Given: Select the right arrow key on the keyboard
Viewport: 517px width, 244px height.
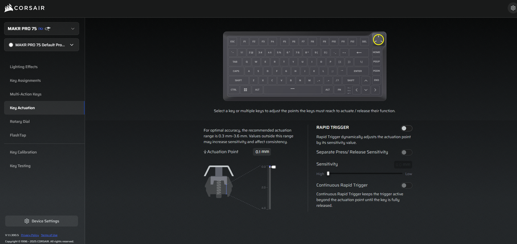Looking at the screenshot, I should coord(375,90).
